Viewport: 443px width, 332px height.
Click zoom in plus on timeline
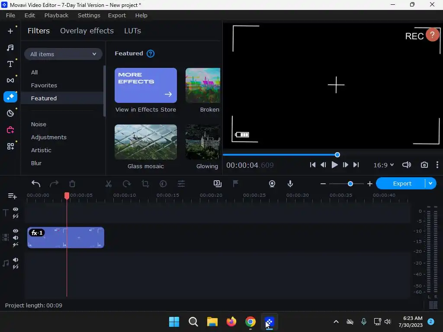(x=370, y=184)
